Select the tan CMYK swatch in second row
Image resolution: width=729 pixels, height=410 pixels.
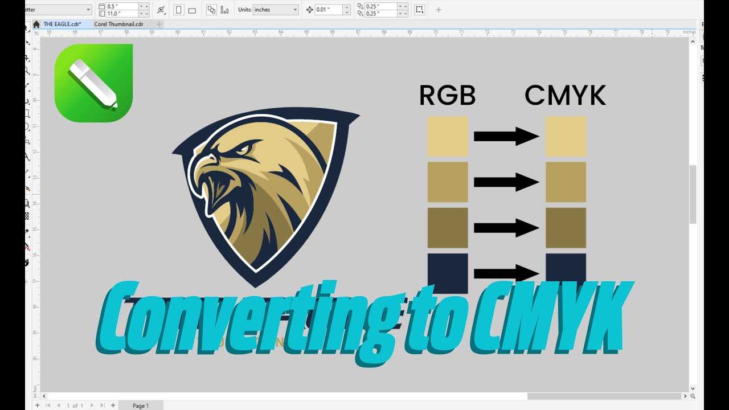566,182
